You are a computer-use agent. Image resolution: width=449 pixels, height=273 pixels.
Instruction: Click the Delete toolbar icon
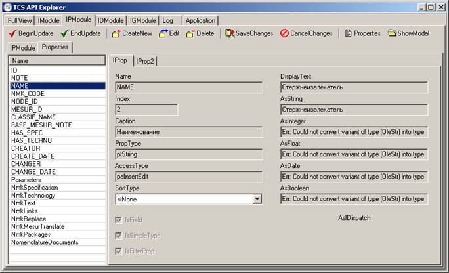point(190,33)
